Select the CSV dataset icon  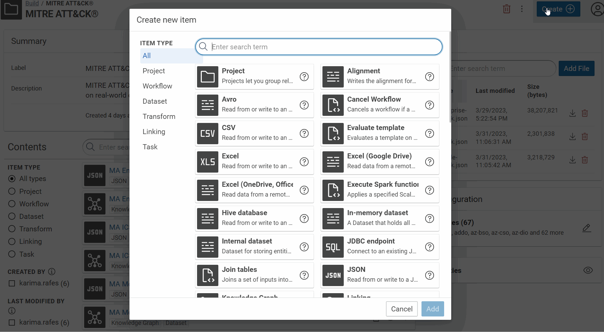[x=208, y=133]
